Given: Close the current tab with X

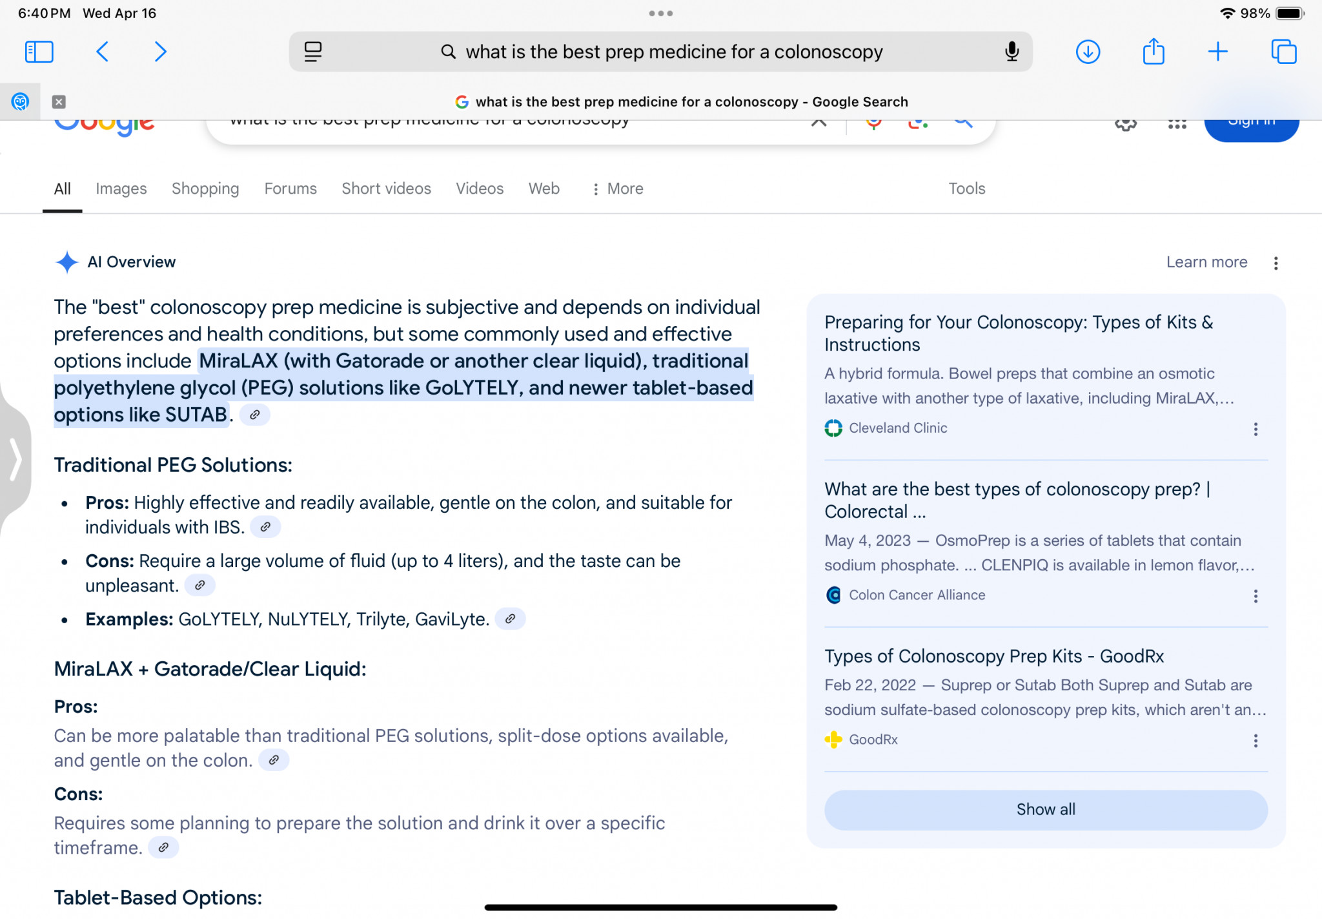Looking at the screenshot, I should 59,101.
